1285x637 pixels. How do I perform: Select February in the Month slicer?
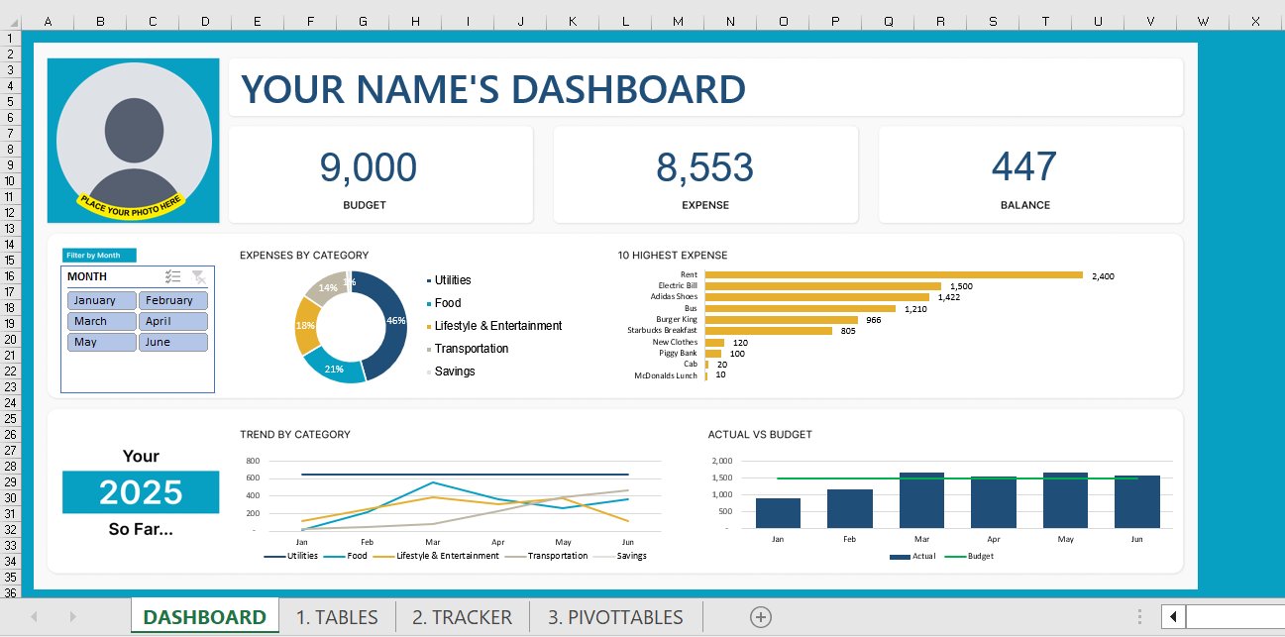[173, 299]
